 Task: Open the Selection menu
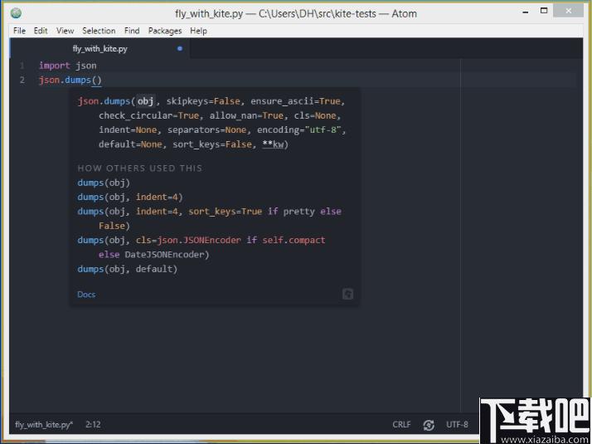pyautogui.click(x=99, y=31)
